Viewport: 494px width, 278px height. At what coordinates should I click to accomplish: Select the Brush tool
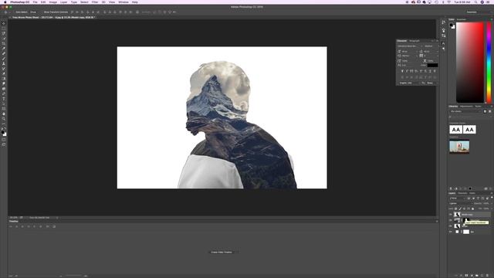pos(4,59)
